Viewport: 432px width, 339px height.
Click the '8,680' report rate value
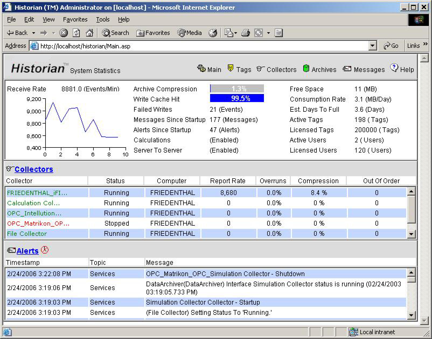click(228, 193)
